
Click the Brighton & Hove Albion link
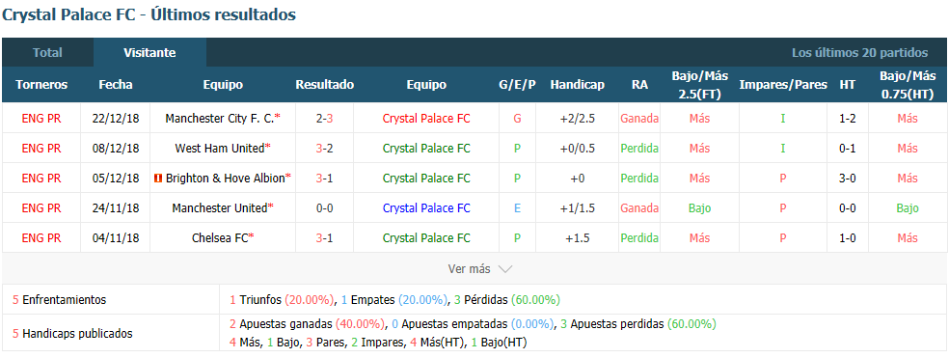pos(225,179)
